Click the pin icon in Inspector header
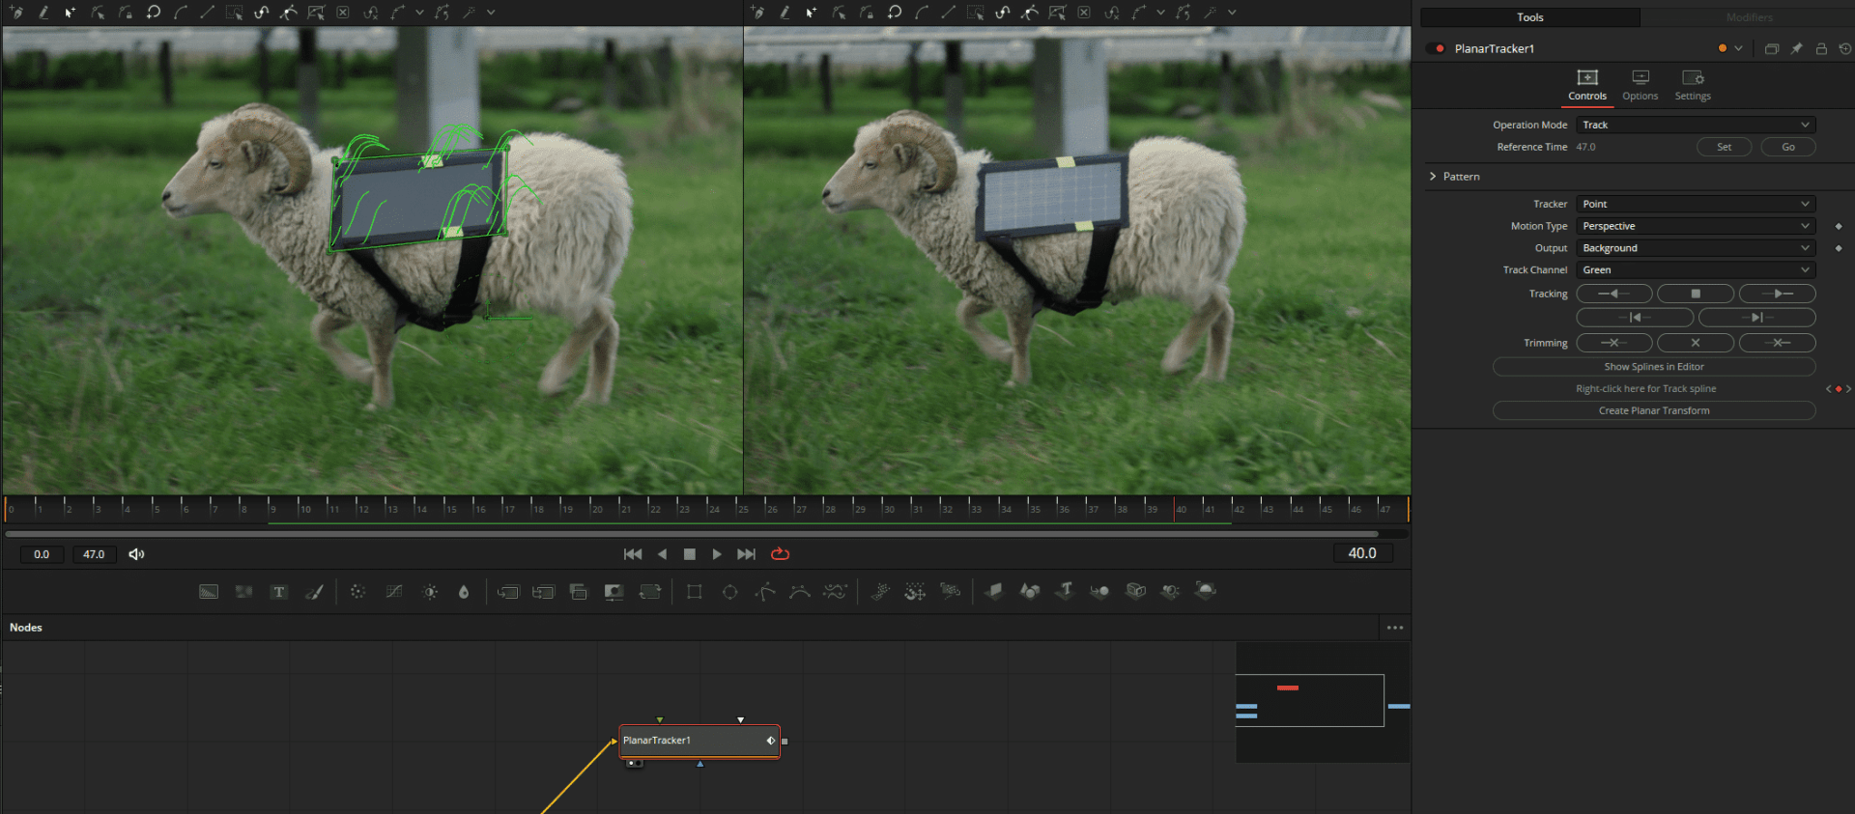The width and height of the screenshot is (1855, 814). (x=1796, y=48)
